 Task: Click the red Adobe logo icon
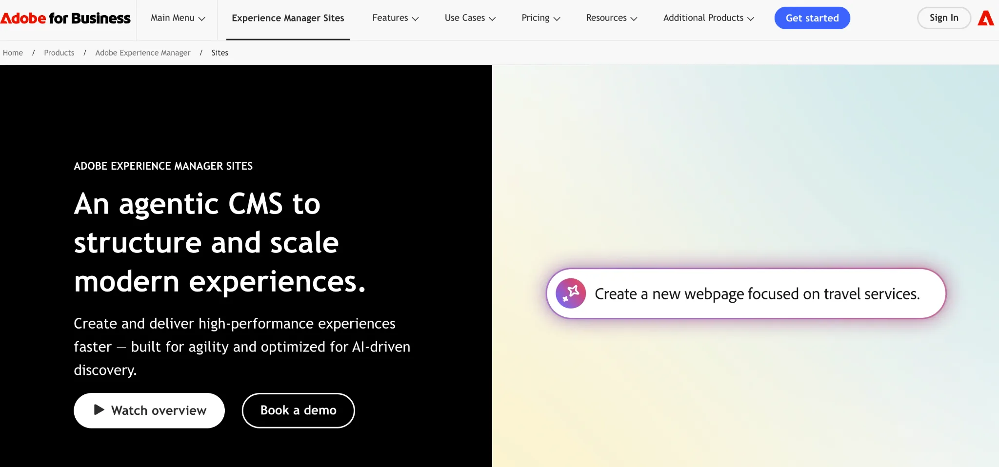click(986, 18)
